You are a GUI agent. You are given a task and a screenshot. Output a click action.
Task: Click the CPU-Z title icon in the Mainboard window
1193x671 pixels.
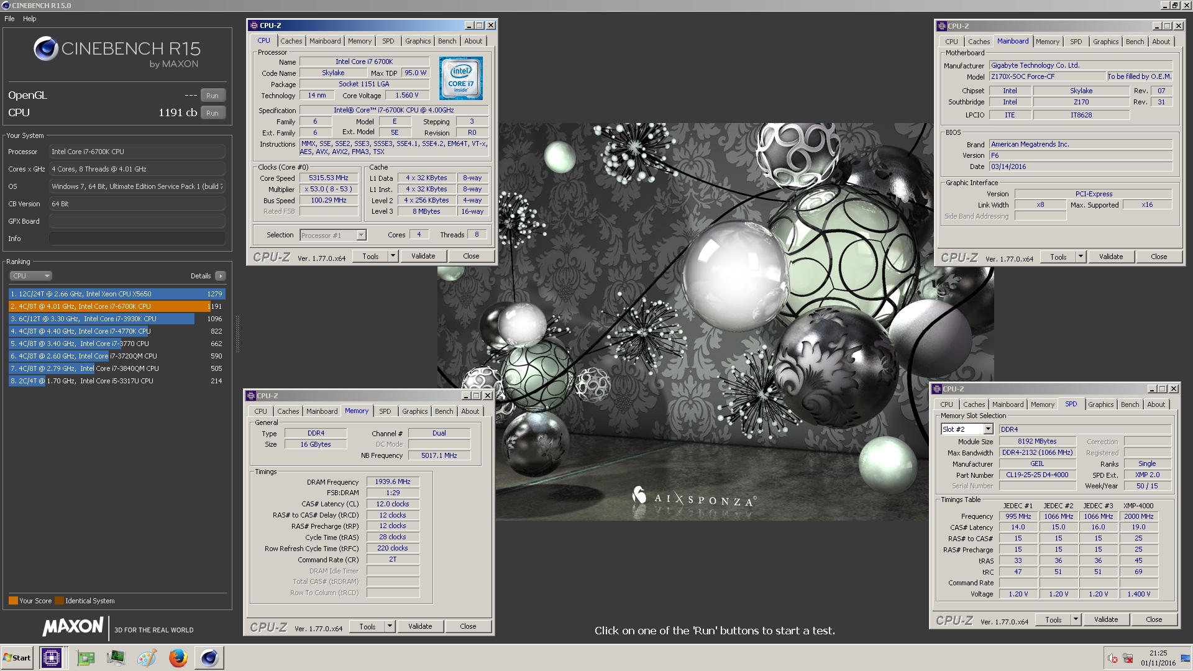(x=941, y=26)
